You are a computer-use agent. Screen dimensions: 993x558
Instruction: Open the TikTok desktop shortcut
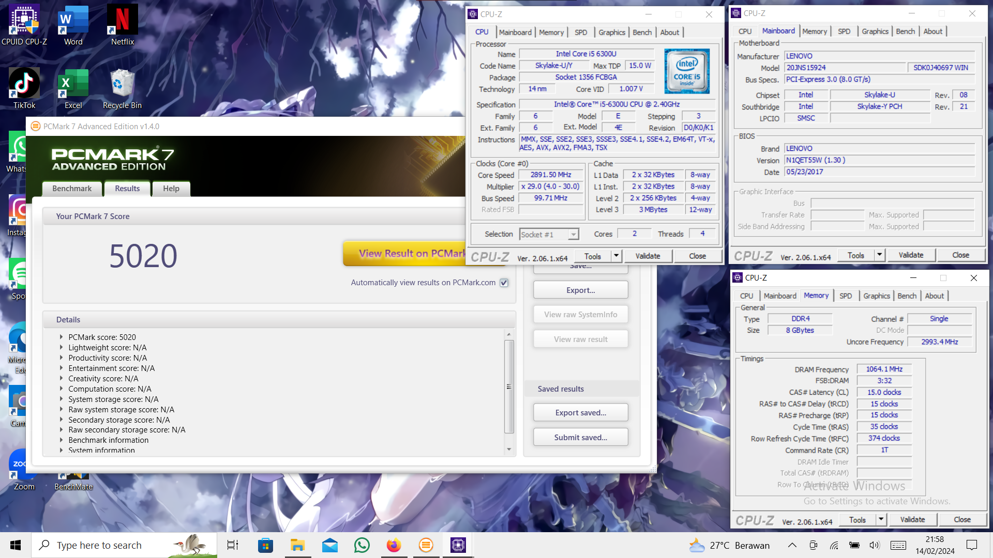coord(24,88)
